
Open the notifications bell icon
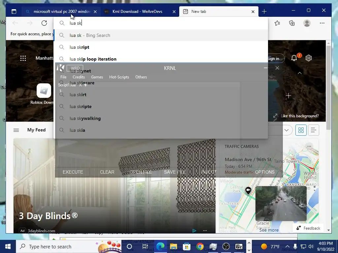coord(294,58)
